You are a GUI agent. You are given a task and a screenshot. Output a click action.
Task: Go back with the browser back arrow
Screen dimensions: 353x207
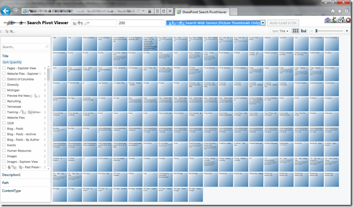click(5, 11)
